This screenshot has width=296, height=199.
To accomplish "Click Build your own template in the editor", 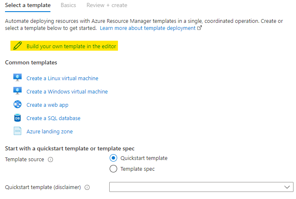I will (x=71, y=46).
